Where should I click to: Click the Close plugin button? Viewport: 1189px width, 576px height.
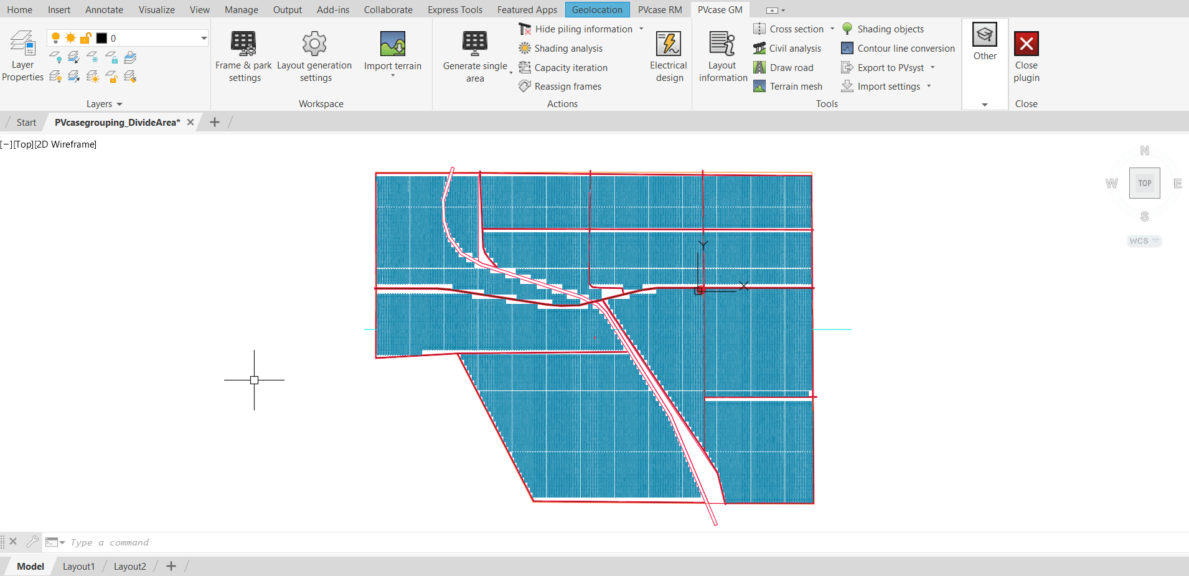coord(1026,55)
